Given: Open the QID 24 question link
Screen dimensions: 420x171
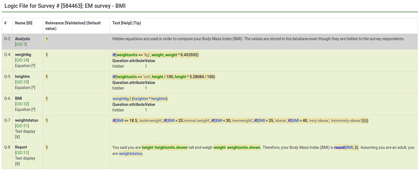Looking at the screenshot, I should [x=22, y=60].
